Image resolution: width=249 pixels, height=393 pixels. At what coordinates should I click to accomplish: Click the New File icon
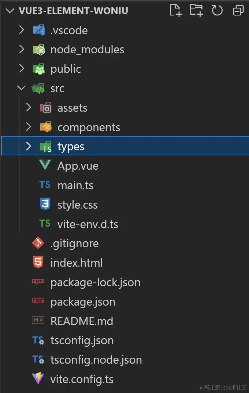[x=175, y=11]
